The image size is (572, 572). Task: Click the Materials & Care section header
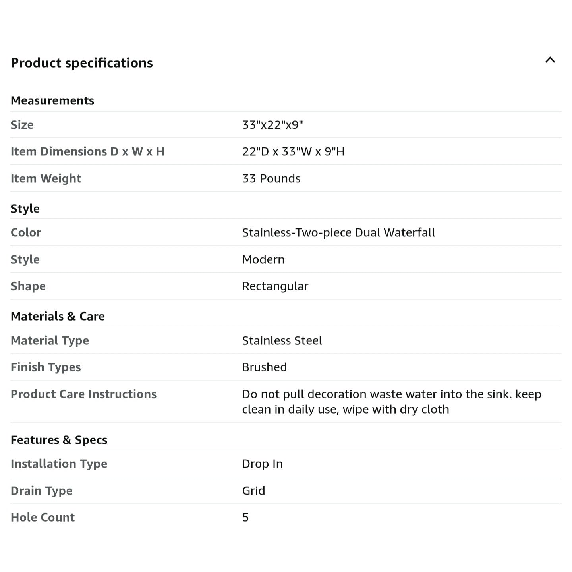click(x=58, y=316)
